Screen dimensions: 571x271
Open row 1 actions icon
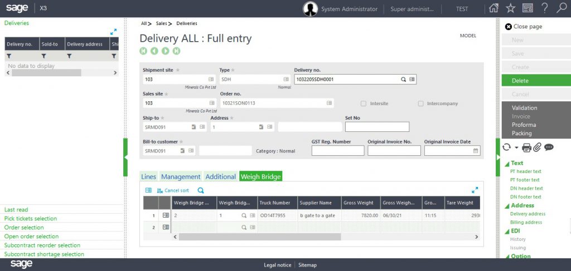point(166,215)
